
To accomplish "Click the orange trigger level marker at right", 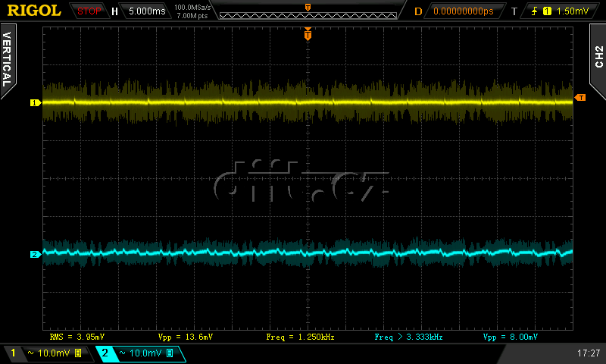I will (x=580, y=98).
